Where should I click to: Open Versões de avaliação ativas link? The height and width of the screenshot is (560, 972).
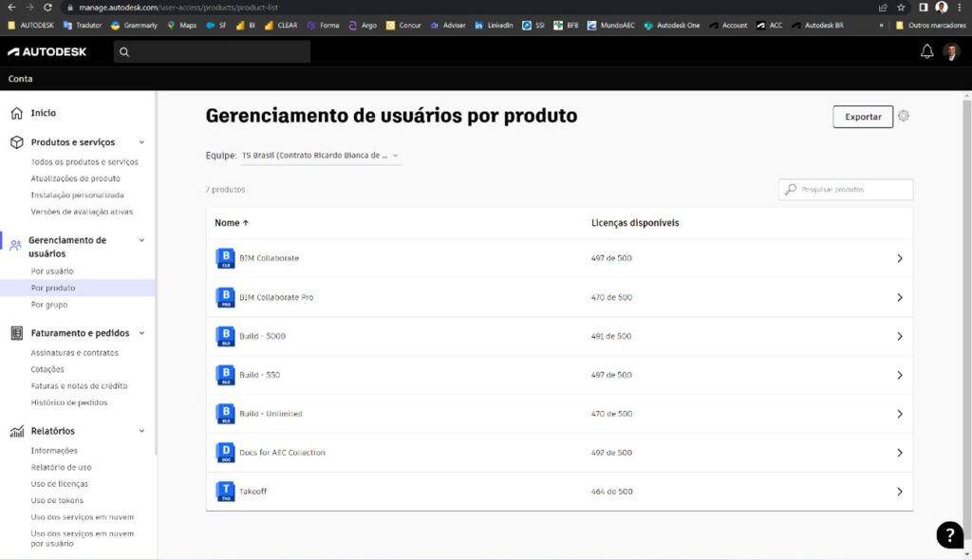tap(82, 212)
